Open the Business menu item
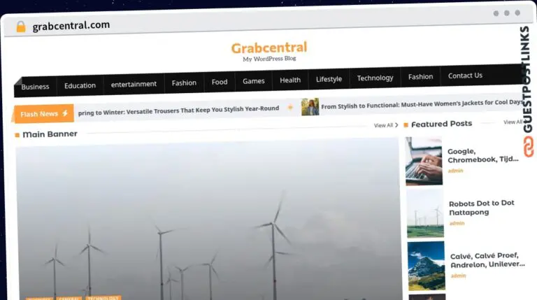 (35, 87)
